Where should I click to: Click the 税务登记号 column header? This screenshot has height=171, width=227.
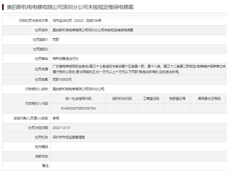pyautogui.click(x=178, y=99)
